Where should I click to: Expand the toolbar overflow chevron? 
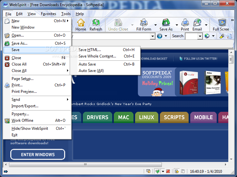pos(232,20)
